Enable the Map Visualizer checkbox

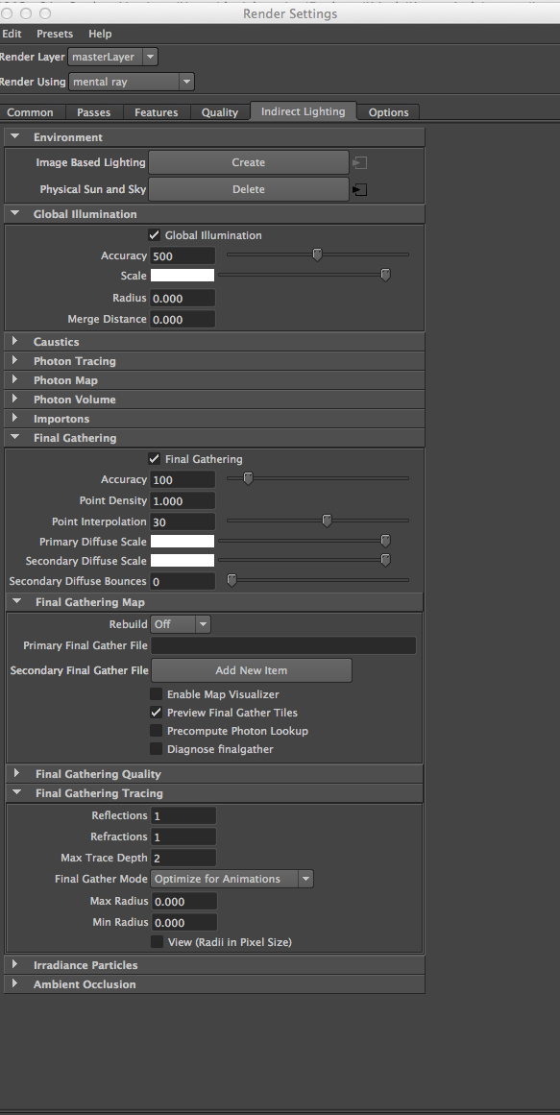click(x=156, y=694)
